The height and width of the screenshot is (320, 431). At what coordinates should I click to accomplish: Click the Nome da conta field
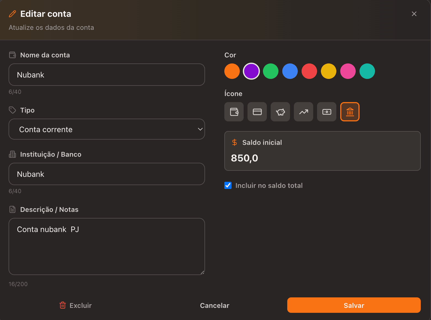pos(107,75)
